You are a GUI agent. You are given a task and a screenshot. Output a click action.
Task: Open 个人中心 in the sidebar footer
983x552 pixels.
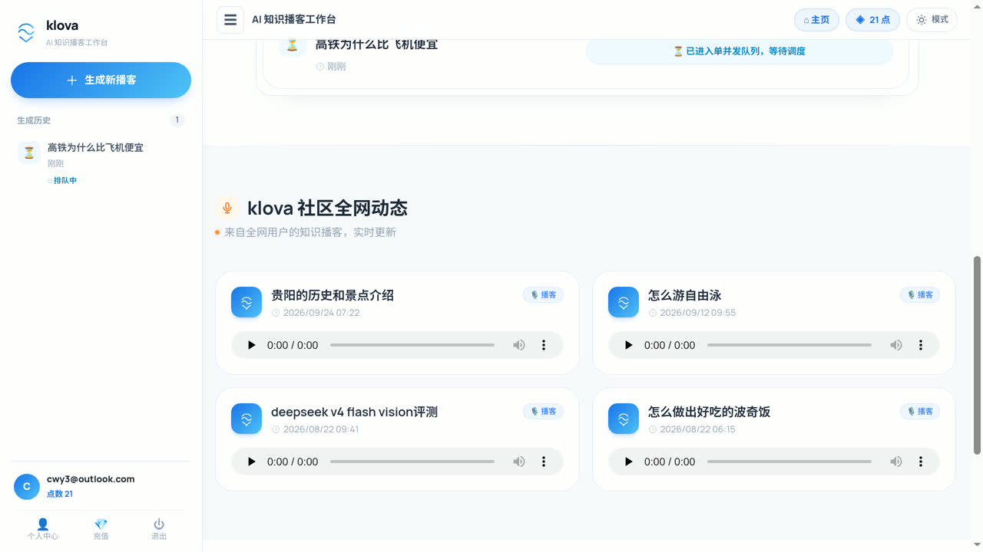click(x=43, y=529)
